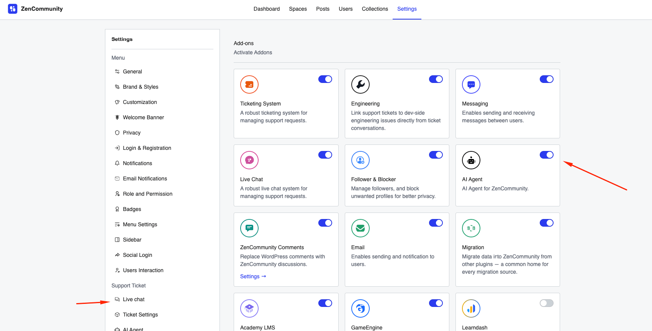Click the Email Notifications envelope icon
Image resolution: width=652 pixels, height=331 pixels.
coord(117,178)
